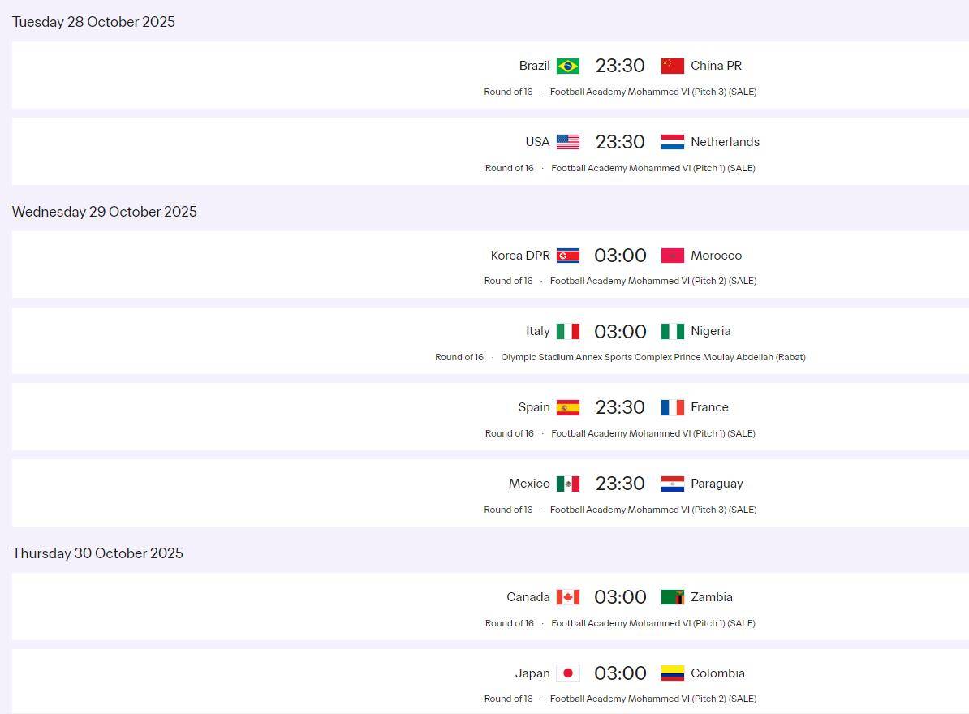Click the Spain flag icon
The height and width of the screenshot is (714, 969).
568,407
